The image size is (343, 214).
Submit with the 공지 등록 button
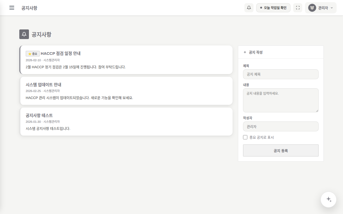point(281,150)
